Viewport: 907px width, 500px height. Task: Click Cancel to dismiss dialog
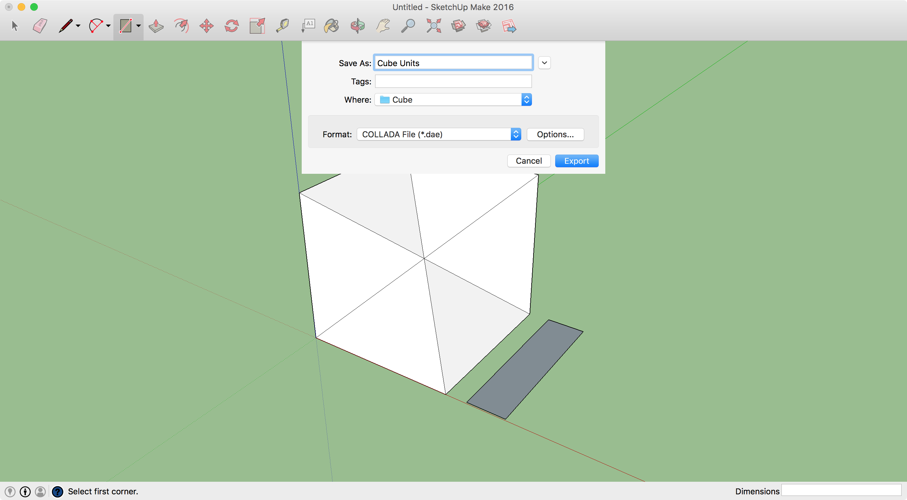tap(528, 161)
